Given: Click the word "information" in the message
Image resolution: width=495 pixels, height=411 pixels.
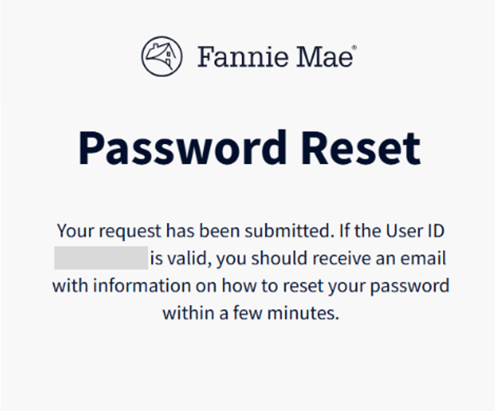Looking at the screenshot, I should (x=142, y=286).
